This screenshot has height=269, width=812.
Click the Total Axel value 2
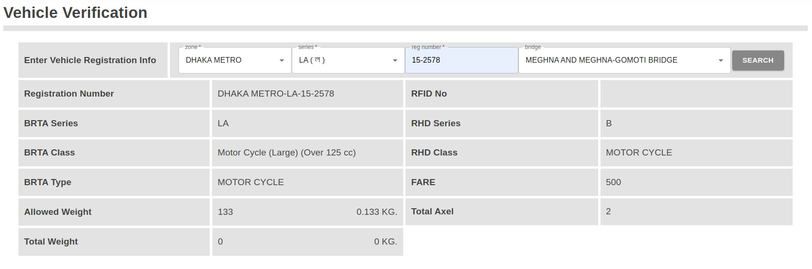pos(608,212)
